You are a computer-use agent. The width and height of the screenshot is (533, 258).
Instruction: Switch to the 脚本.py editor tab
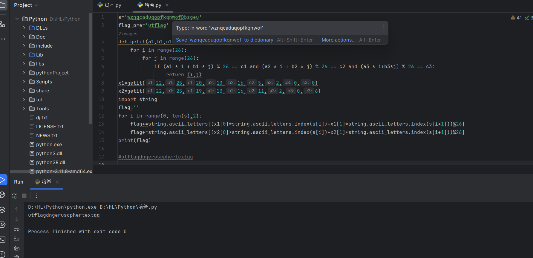point(109,5)
